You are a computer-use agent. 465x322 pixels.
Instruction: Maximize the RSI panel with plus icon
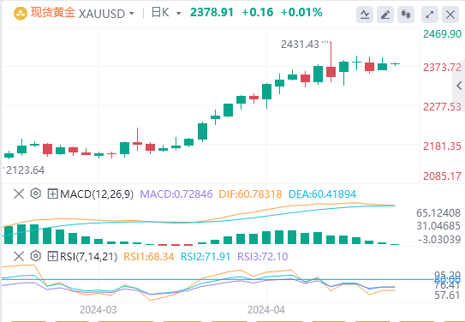[52, 256]
